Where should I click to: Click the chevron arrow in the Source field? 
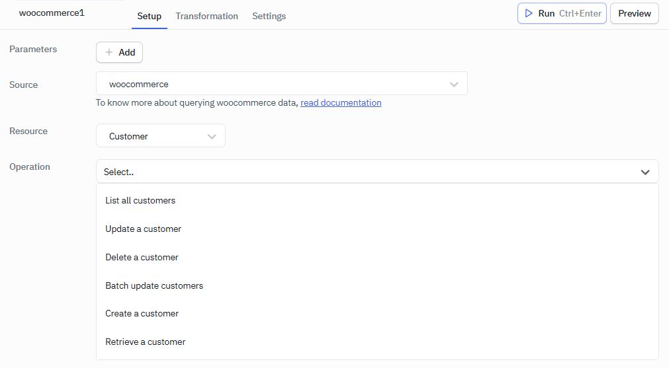click(454, 84)
